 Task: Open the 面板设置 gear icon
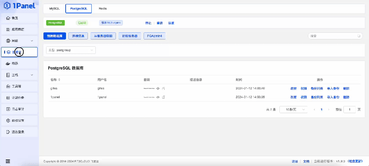coord(8,121)
